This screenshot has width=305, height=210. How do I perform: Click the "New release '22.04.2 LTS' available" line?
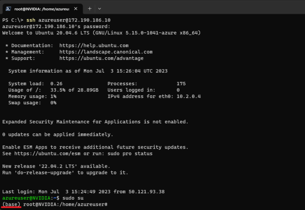(56, 166)
